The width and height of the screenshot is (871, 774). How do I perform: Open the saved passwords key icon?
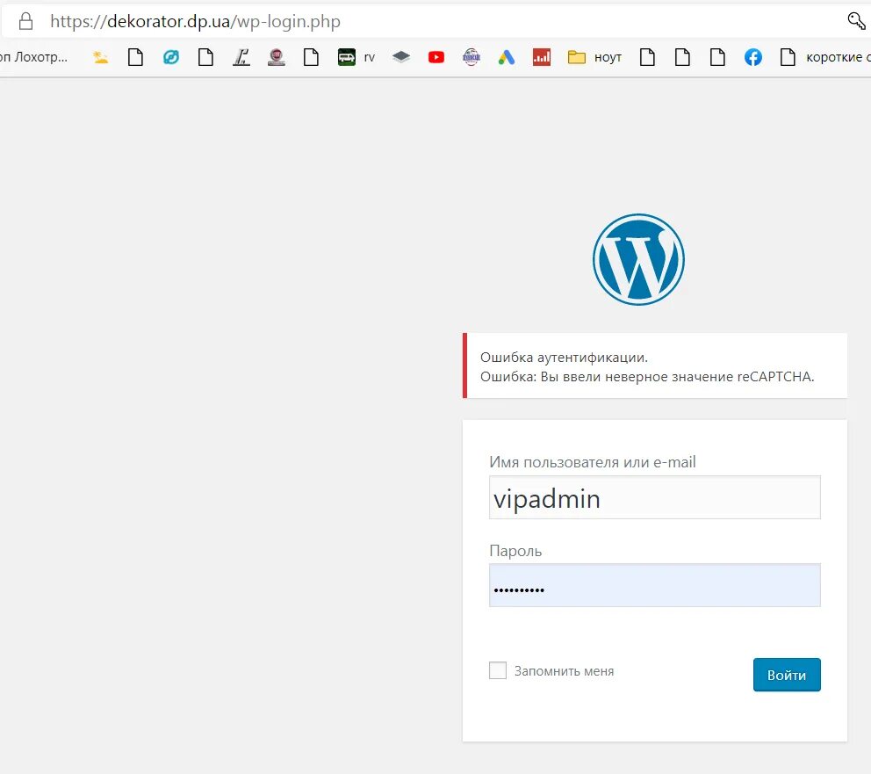pyautogui.click(x=856, y=21)
